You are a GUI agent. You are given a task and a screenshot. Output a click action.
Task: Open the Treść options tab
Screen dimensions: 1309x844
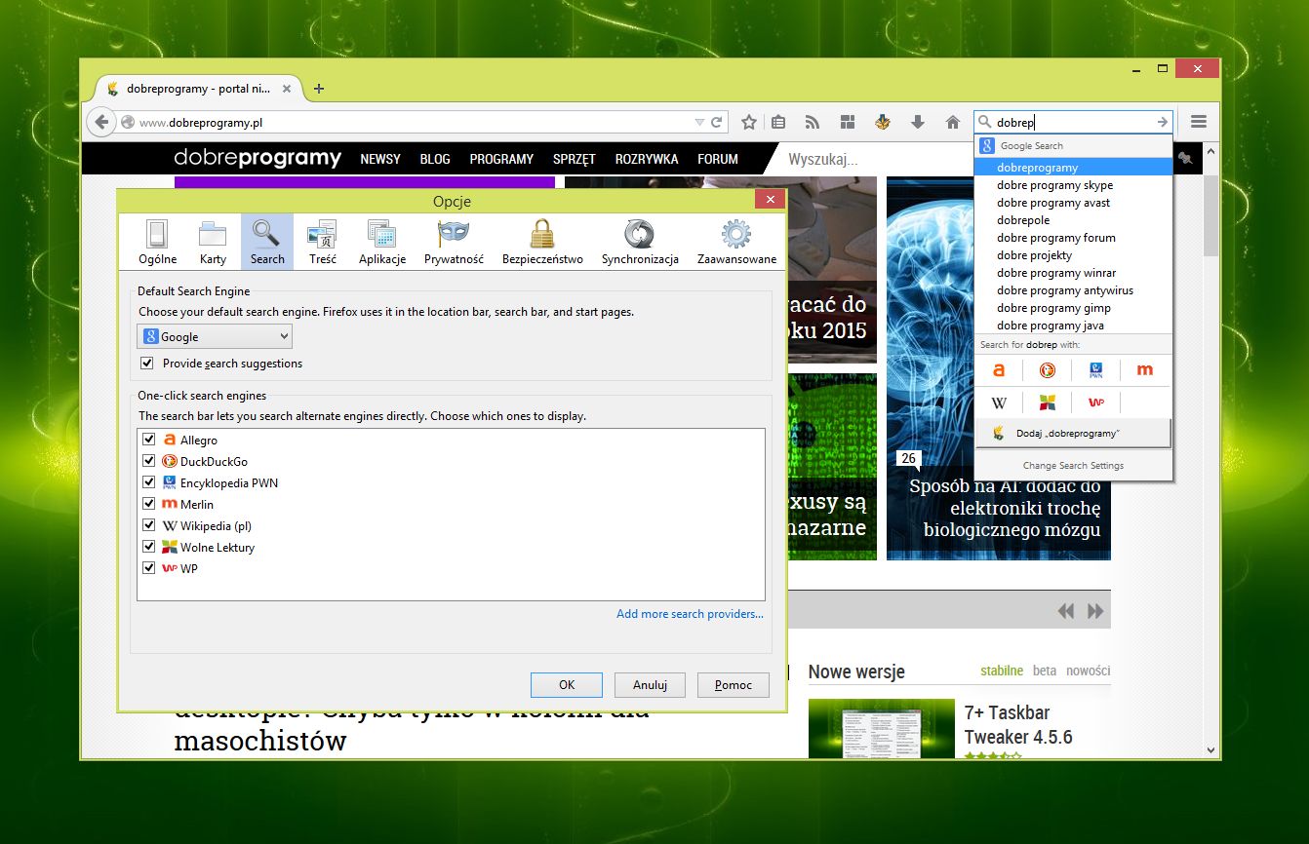click(x=323, y=242)
